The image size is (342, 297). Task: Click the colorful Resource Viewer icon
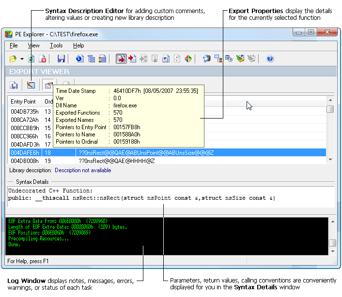point(188,59)
